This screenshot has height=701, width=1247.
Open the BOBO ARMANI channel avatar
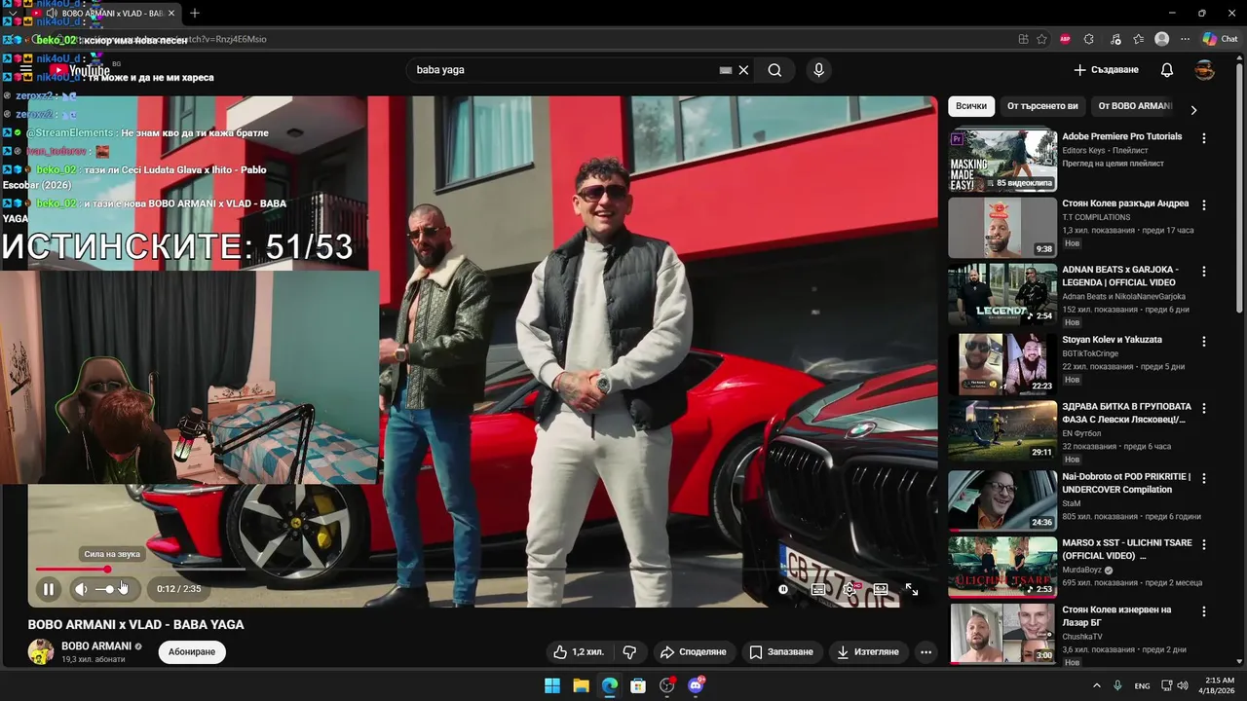pos(41,651)
